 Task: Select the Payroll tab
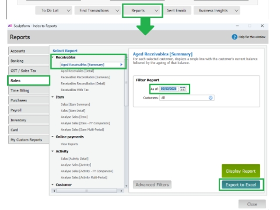point(29,110)
